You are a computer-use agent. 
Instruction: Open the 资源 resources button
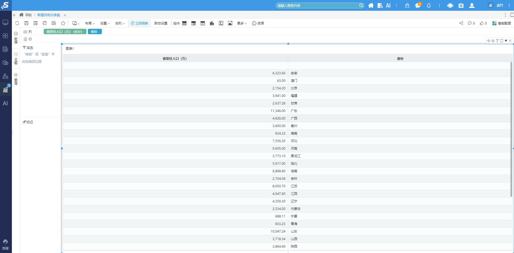pyautogui.click(x=258, y=23)
